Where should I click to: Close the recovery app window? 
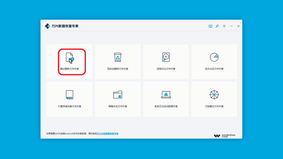click(x=239, y=26)
